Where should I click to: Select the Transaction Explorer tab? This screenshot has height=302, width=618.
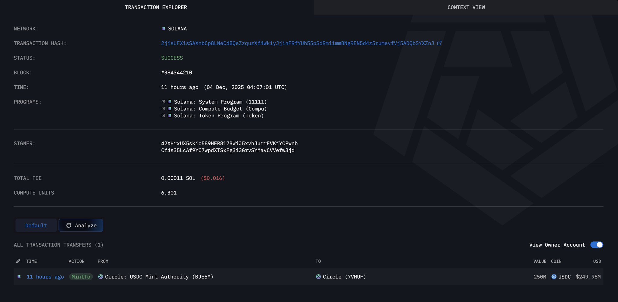click(156, 7)
